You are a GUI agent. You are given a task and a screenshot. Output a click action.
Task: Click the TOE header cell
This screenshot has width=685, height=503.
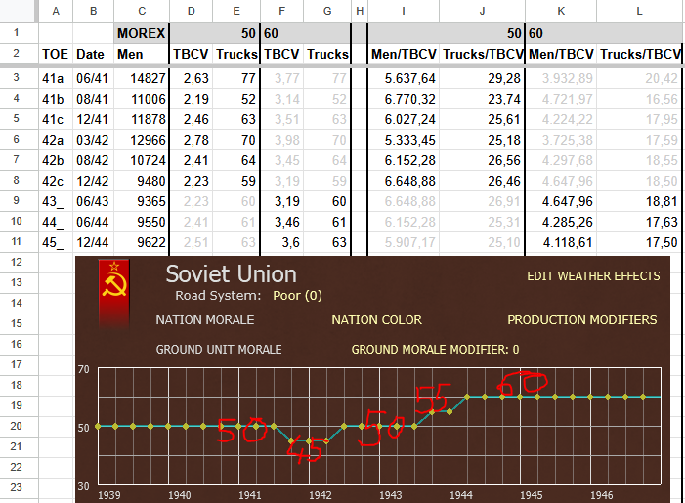pyautogui.click(x=56, y=54)
